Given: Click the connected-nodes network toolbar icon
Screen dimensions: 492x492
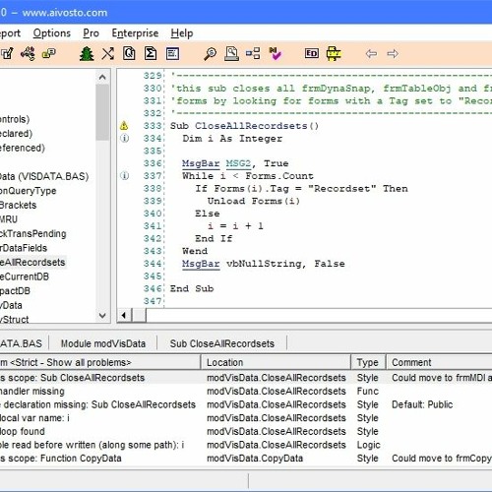Looking at the screenshot, I should (28, 53).
